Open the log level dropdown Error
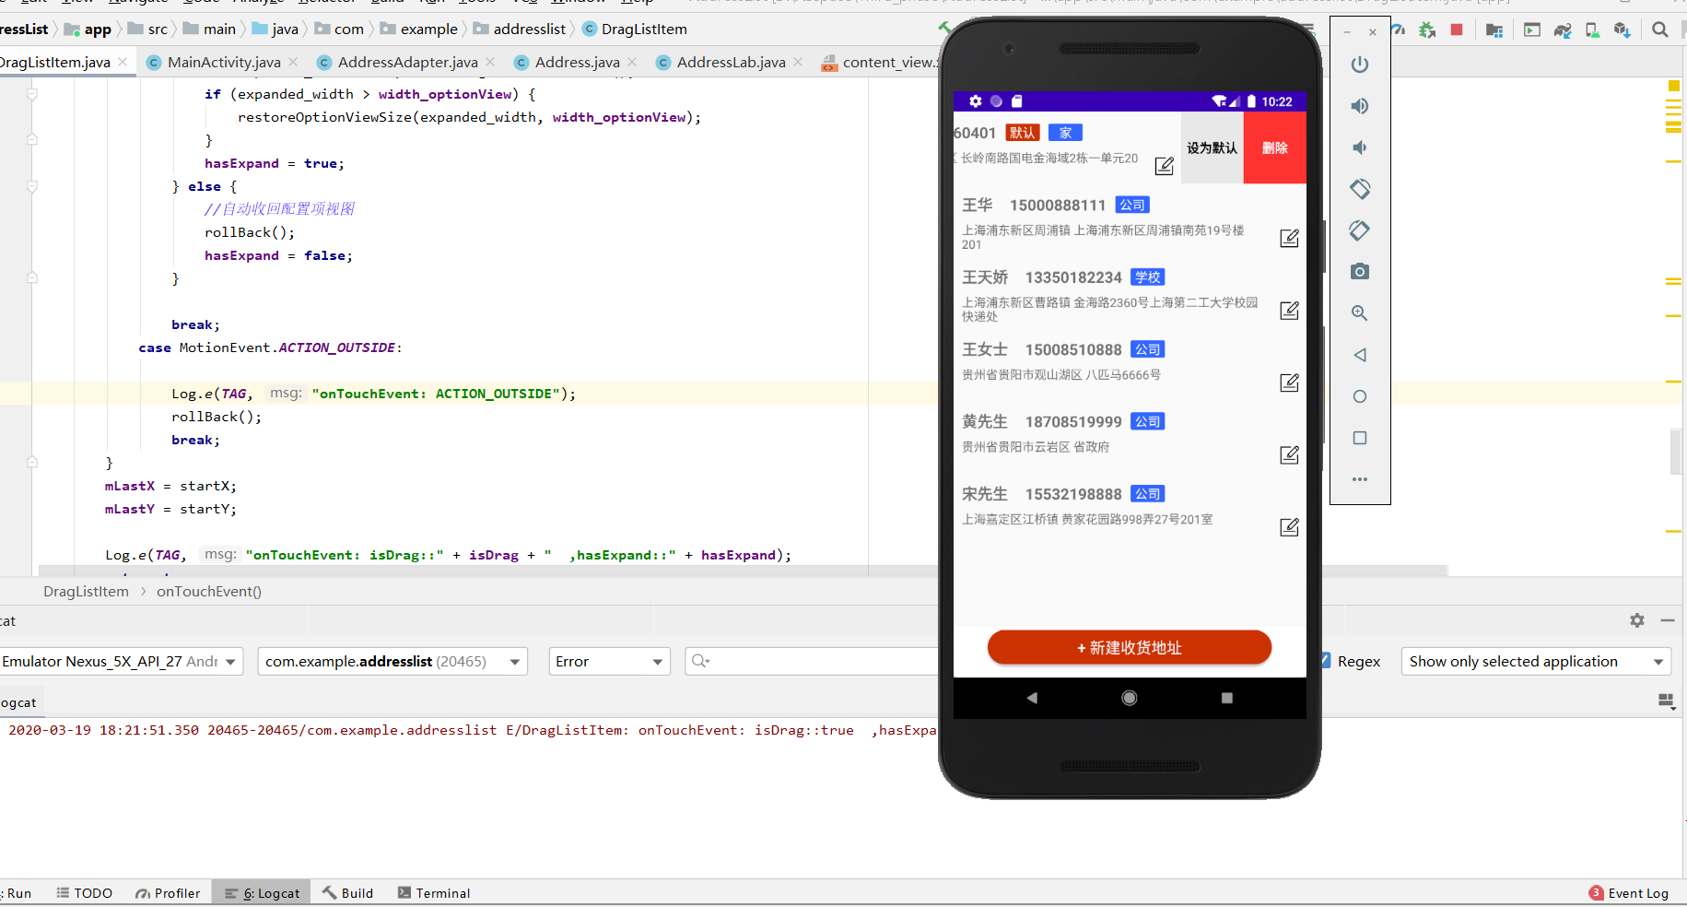The width and height of the screenshot is (1687, 907). [x=609, y=661]
